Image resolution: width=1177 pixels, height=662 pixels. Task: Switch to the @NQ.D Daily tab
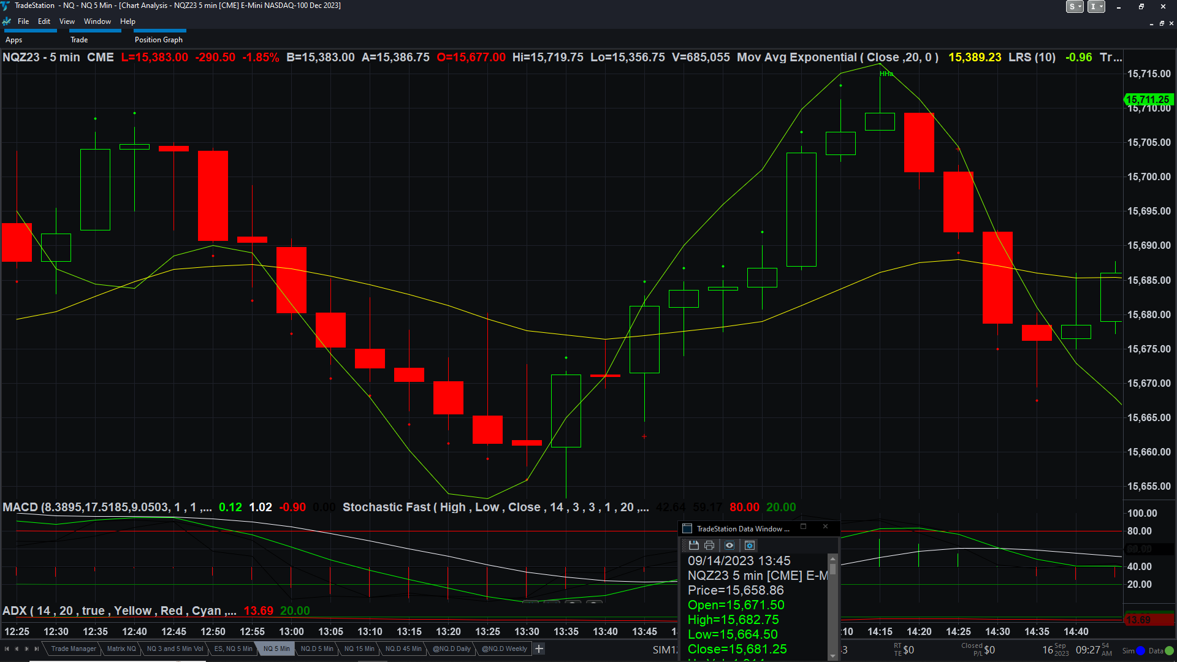452,649
